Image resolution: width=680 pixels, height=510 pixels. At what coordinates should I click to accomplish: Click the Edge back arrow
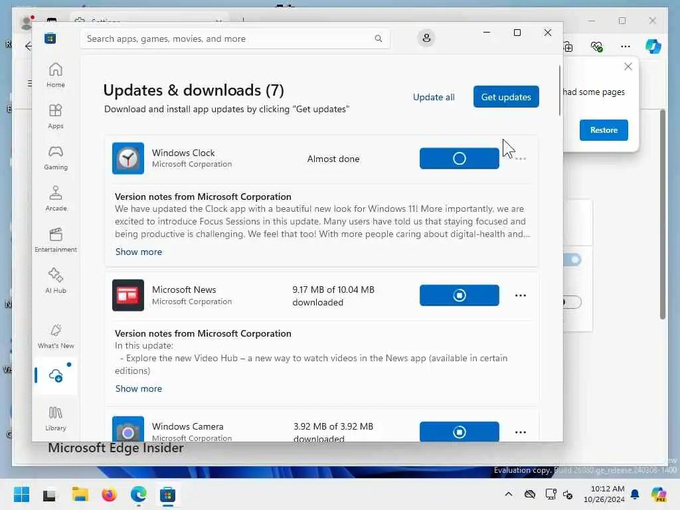(x=28, y=46)
